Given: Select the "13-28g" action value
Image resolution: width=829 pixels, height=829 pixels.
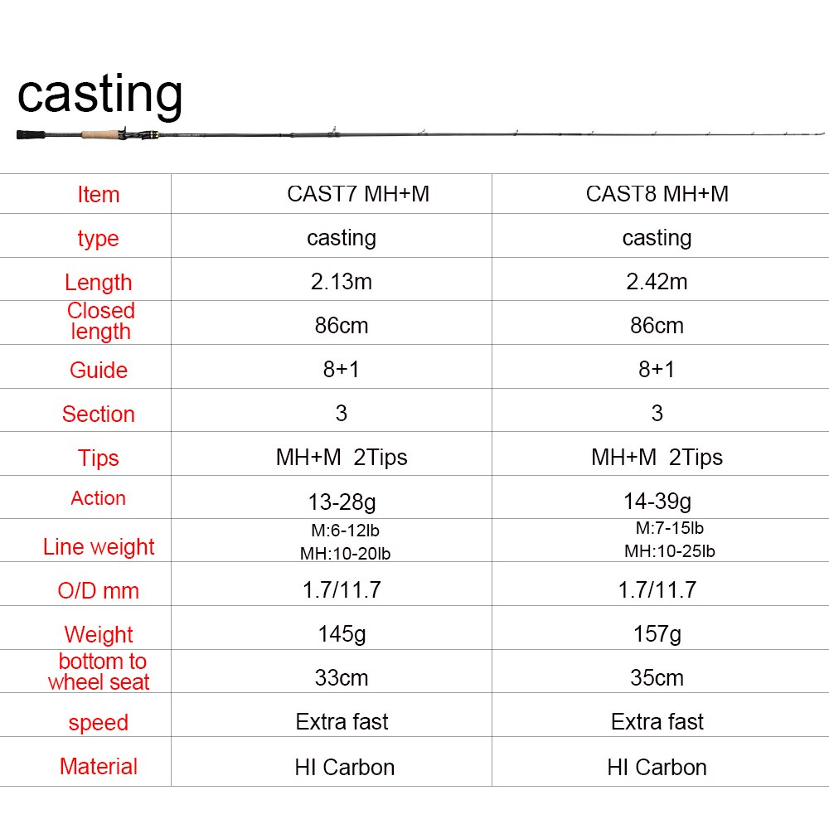Looking at the screenshot, I should [342, 502].
